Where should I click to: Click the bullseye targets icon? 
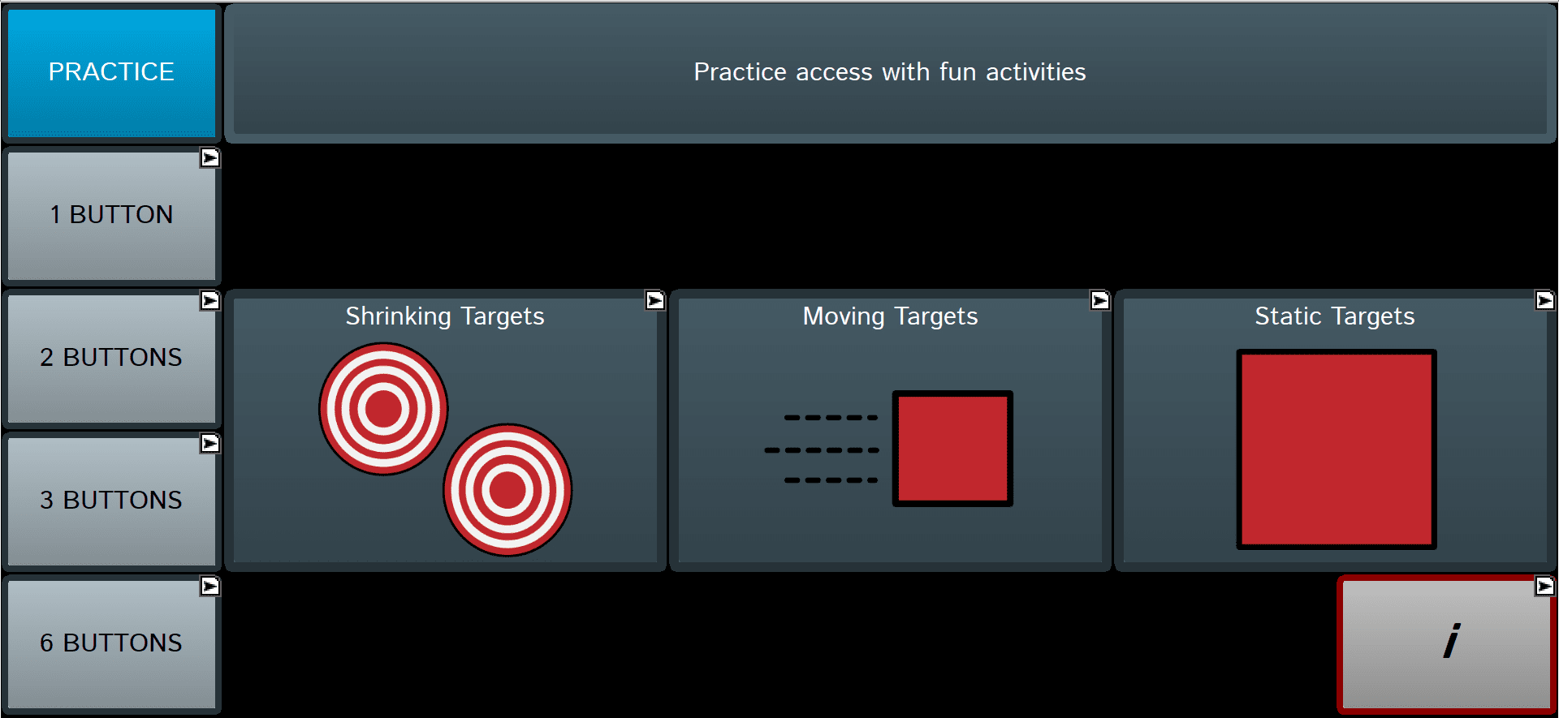tap(445, 449)
